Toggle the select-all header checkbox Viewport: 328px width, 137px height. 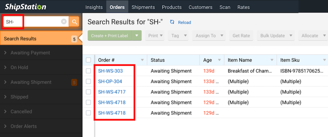coord(89,60)
